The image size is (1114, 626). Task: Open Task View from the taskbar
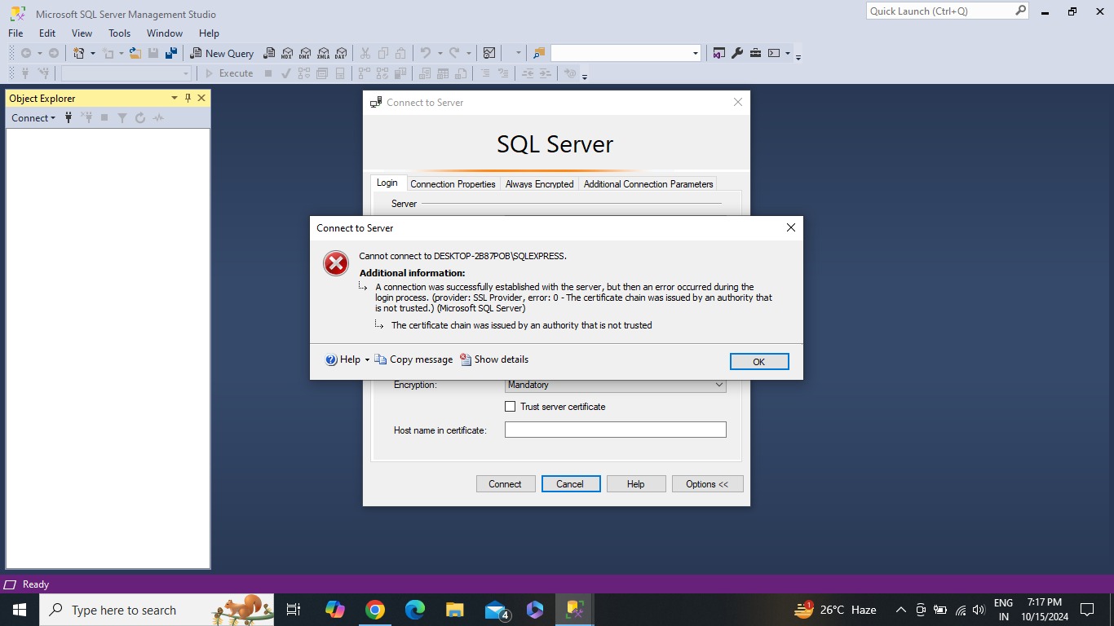point(294,610)
